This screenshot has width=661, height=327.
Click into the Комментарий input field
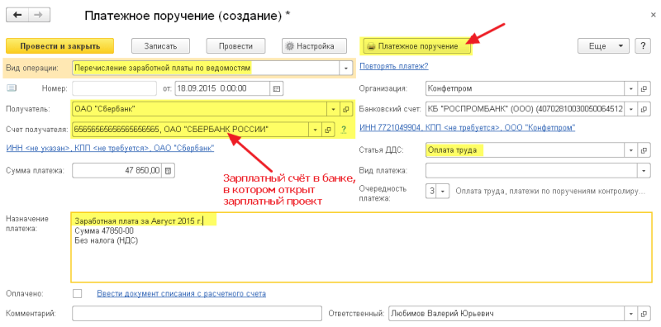(197, 314)
